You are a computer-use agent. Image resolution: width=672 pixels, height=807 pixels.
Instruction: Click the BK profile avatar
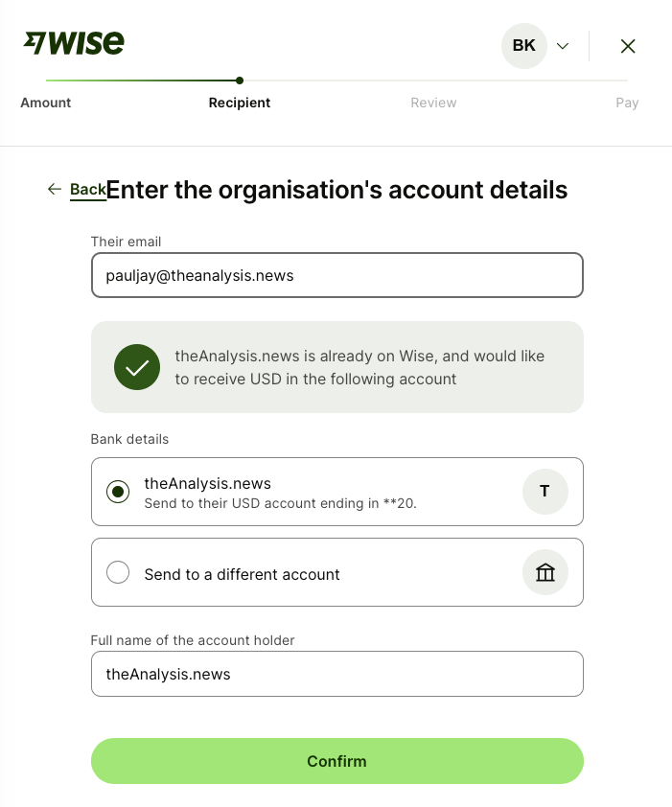pyautogui.click(x=524, y=46)
